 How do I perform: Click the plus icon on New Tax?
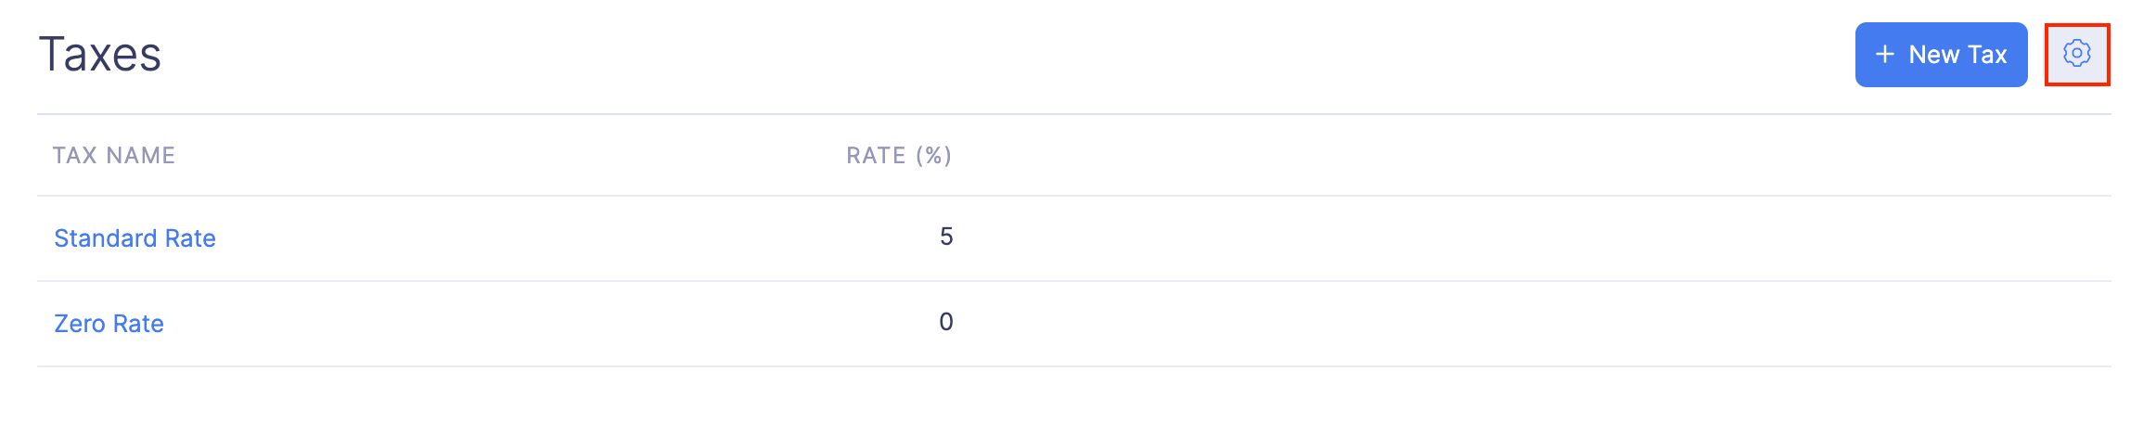click(1884, 55)
